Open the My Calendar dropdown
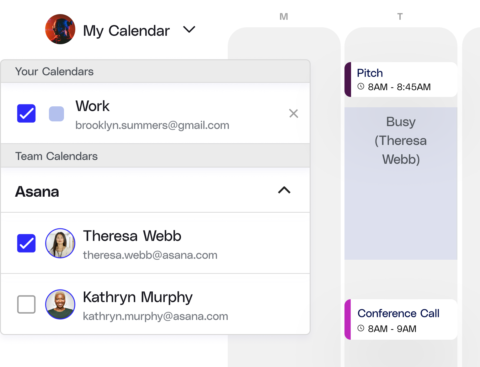This screenshot has height=367, width=480. tap(189, 30)
